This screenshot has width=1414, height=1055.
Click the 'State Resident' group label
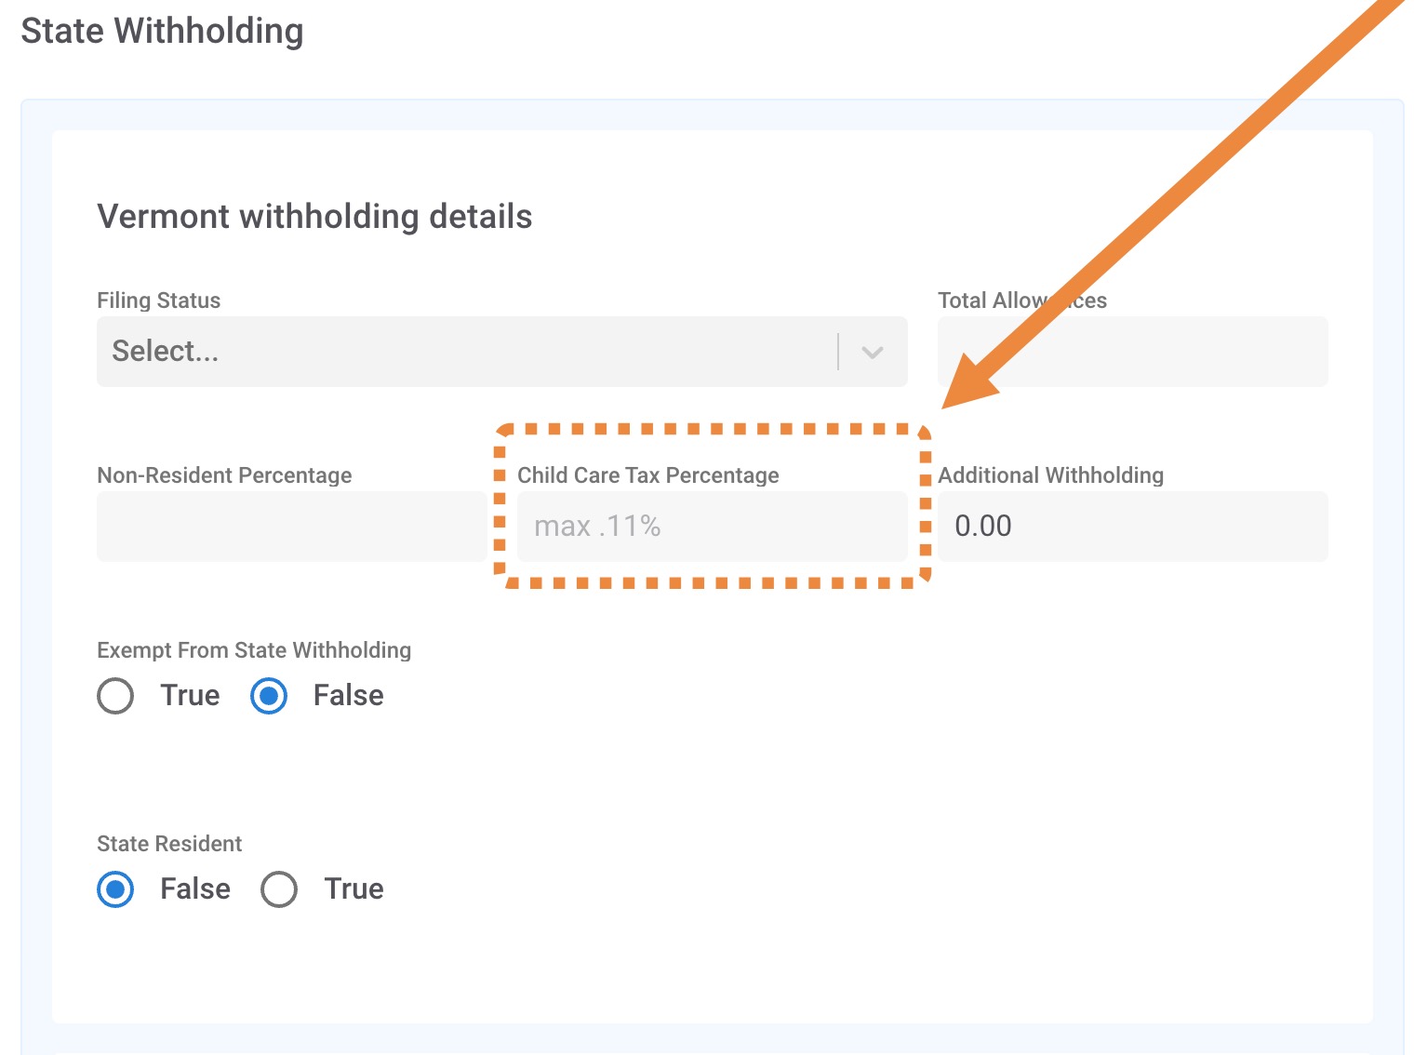click(x=169, y=844)
